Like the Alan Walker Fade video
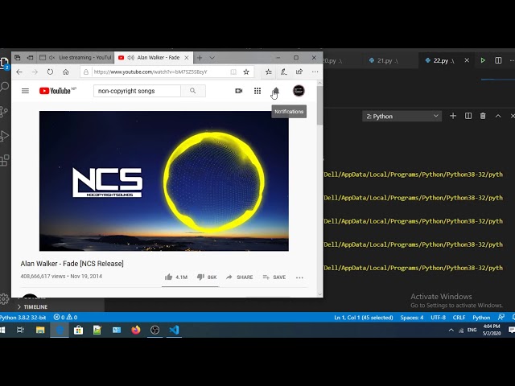The width and height of the screenshot is (515, 386). (x=175, y=277)
